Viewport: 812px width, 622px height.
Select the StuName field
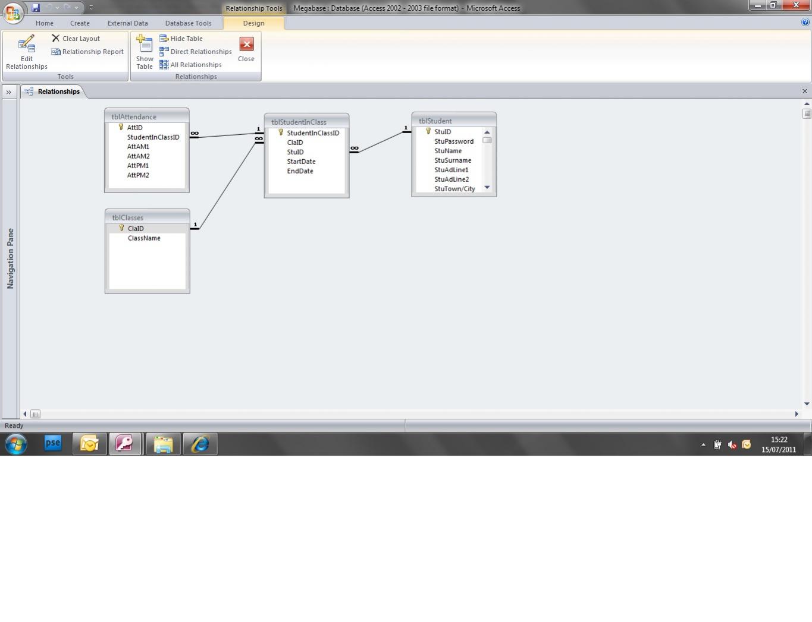pos(448,151)
